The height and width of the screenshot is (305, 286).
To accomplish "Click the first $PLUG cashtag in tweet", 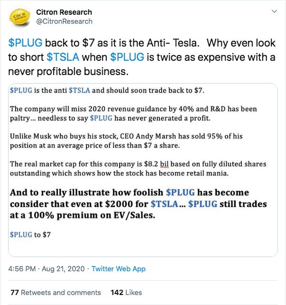I will pos(25,43).
